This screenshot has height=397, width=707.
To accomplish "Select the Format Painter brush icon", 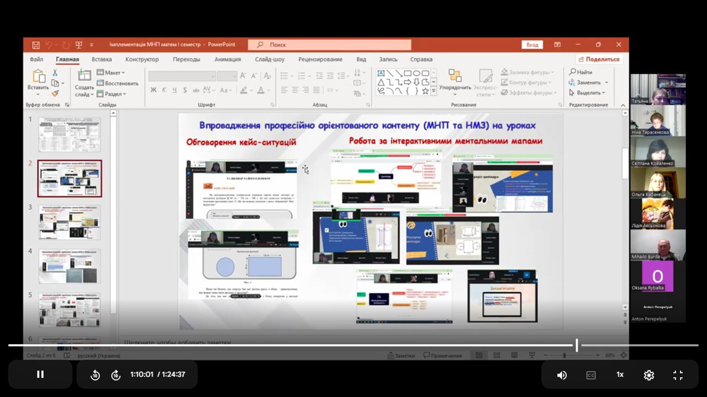I will pos(55,94).
